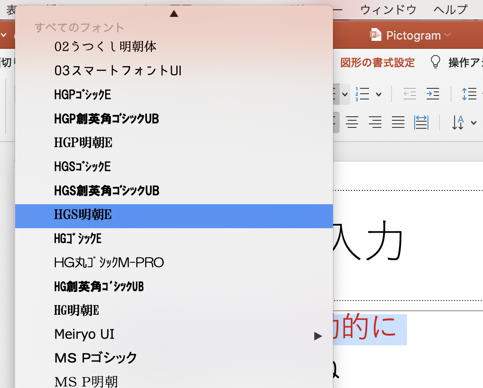The height and width of the screenshot is (388, 483).
Task: Pick HGS創英角ゴシックUB from font list
Action: tap(174, 190)
